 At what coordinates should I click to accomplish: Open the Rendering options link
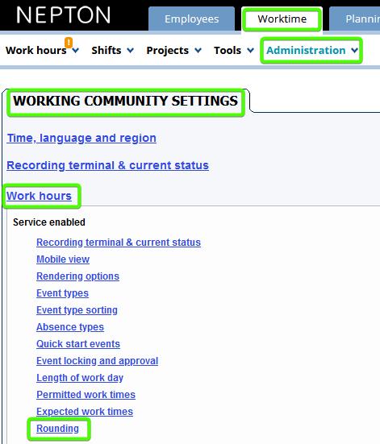point(77,276)
